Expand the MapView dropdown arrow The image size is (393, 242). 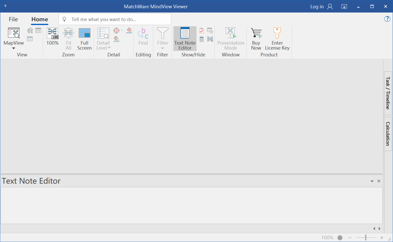14,48
